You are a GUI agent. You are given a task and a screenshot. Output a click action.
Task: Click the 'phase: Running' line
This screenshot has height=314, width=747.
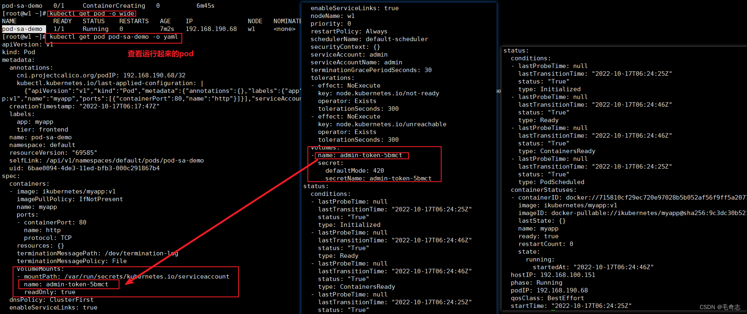[537, 283]
